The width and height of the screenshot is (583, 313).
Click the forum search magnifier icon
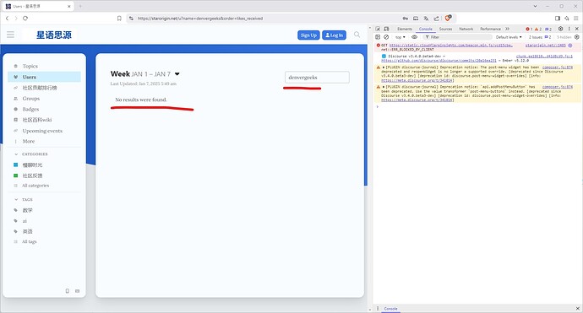tap(357, 35)
